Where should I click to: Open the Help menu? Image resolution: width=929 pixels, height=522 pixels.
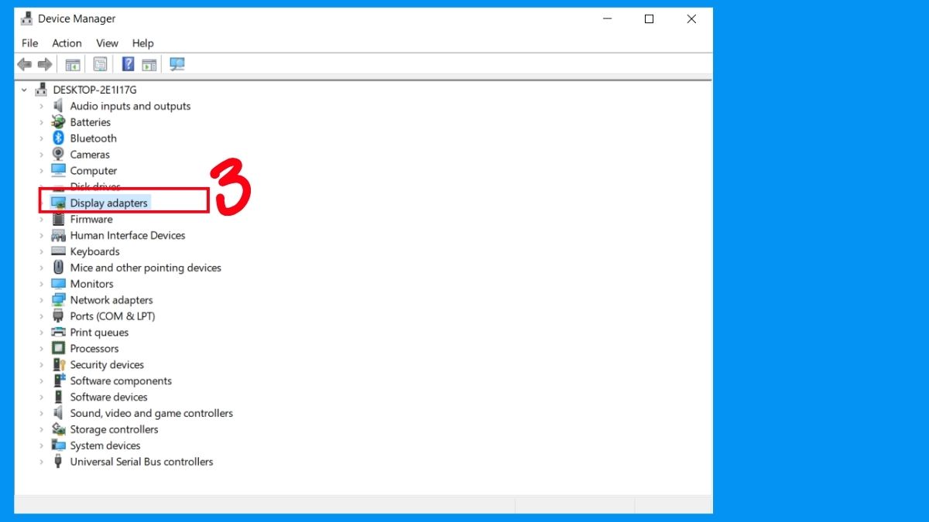tap(143, 43)
